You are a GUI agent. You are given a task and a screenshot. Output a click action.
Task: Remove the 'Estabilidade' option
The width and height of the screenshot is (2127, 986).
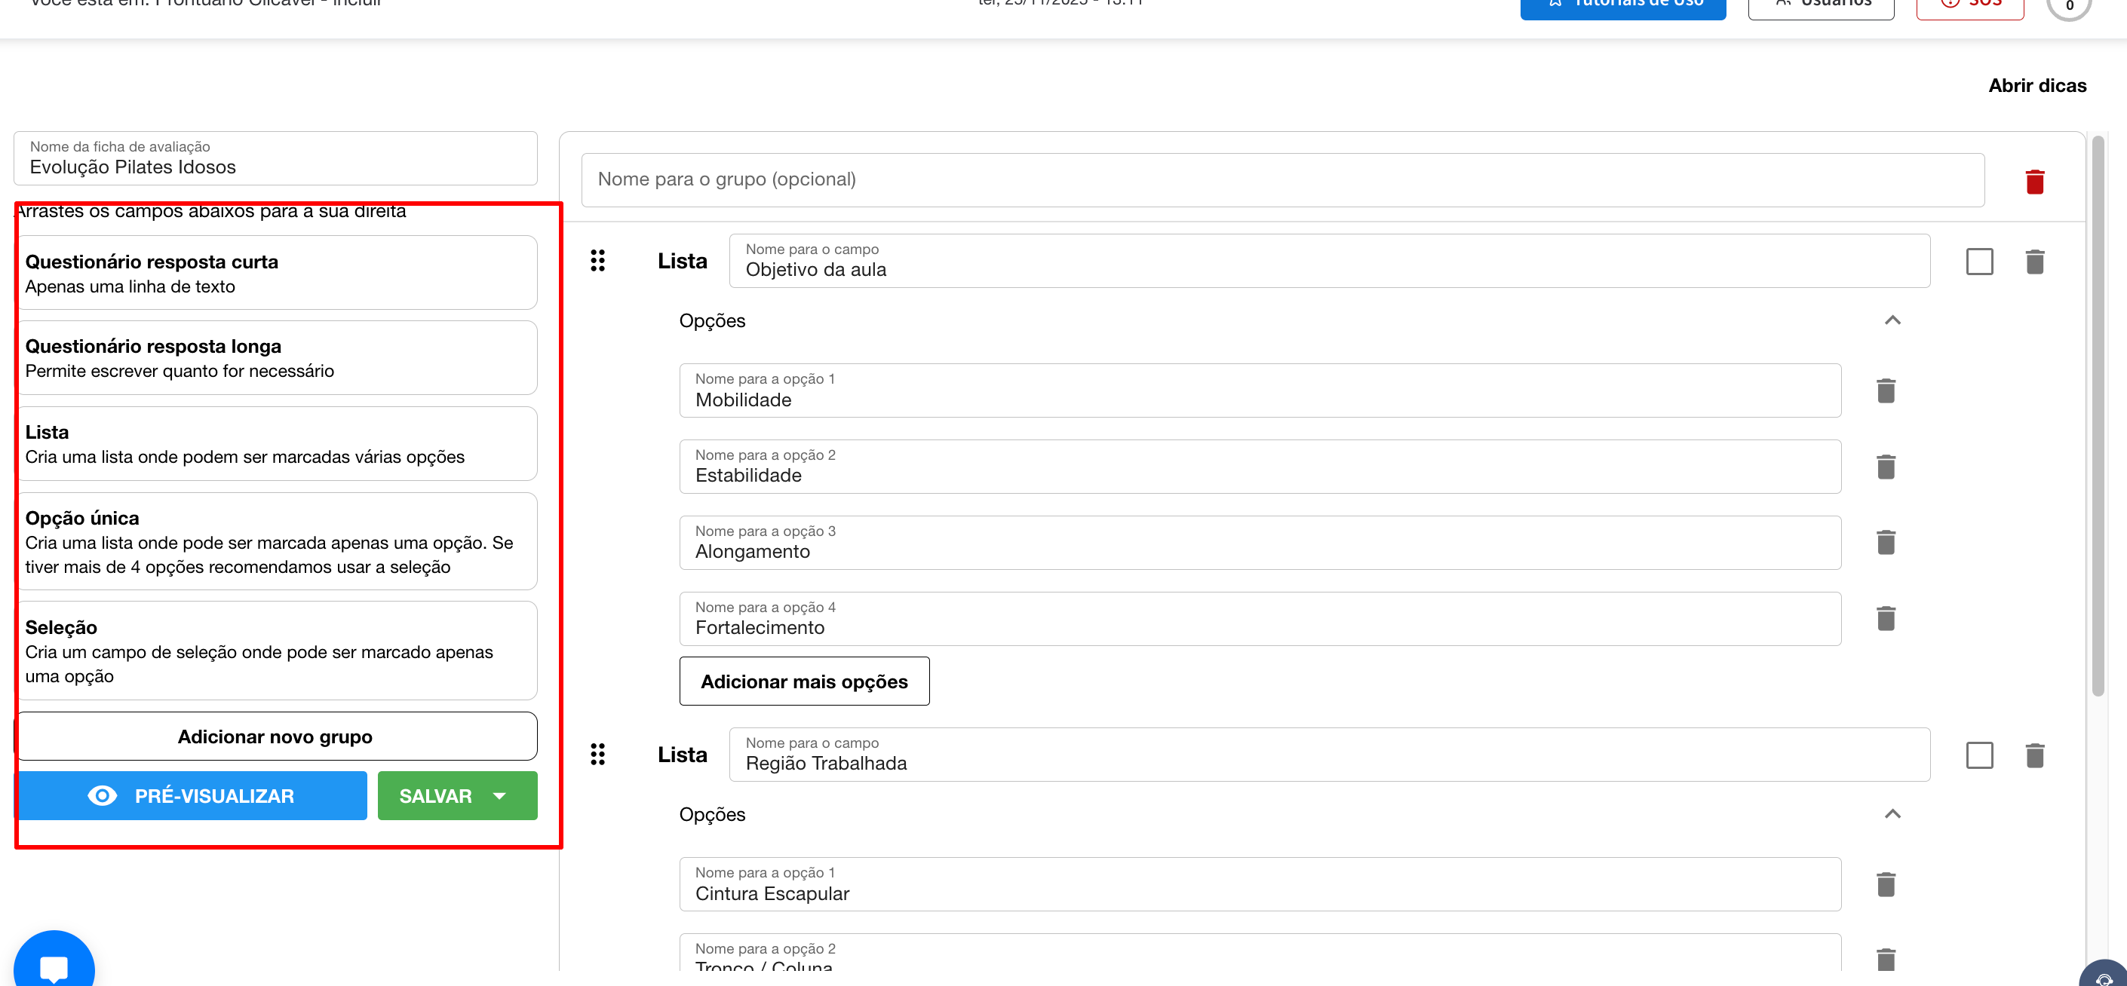1885,467
